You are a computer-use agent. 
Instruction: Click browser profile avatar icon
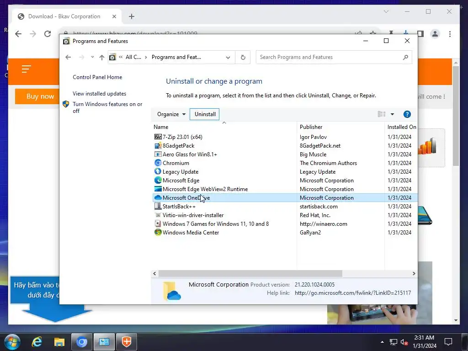435,34
